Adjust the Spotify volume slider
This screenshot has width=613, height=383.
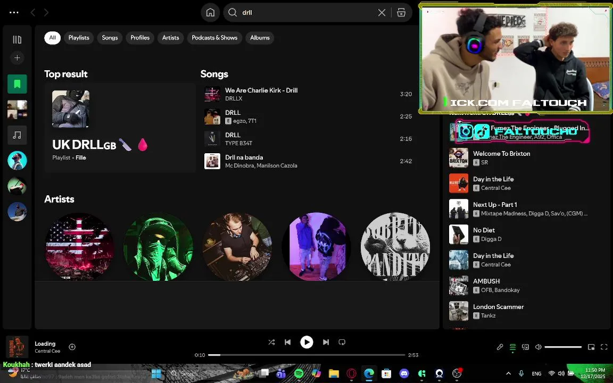coord(563,347)
